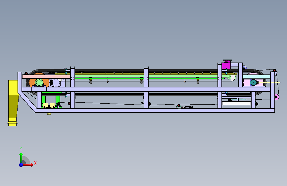Select the yellow discharge chute on the left
Screen dimensions: 287x186
tap(13, 103)
